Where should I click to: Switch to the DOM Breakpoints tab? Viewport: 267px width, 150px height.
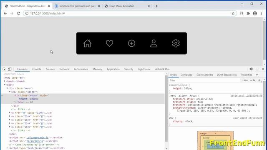227,75
